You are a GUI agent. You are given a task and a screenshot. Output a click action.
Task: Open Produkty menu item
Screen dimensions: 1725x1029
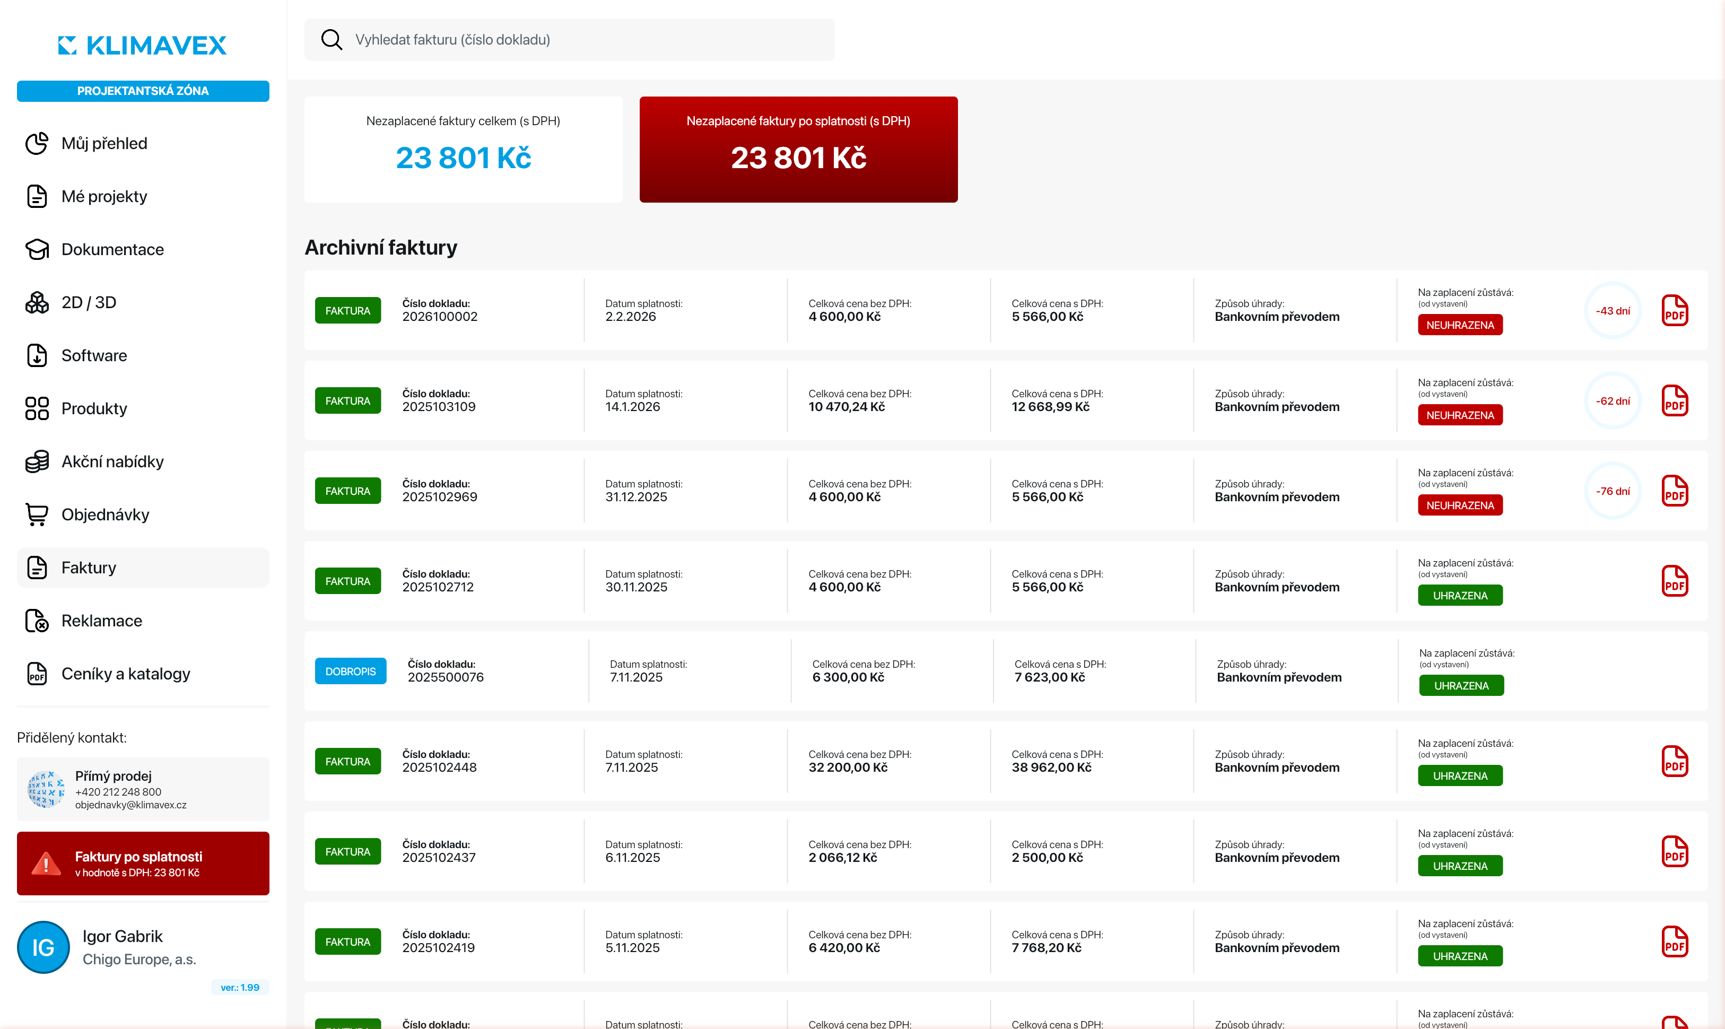(143, 408)
